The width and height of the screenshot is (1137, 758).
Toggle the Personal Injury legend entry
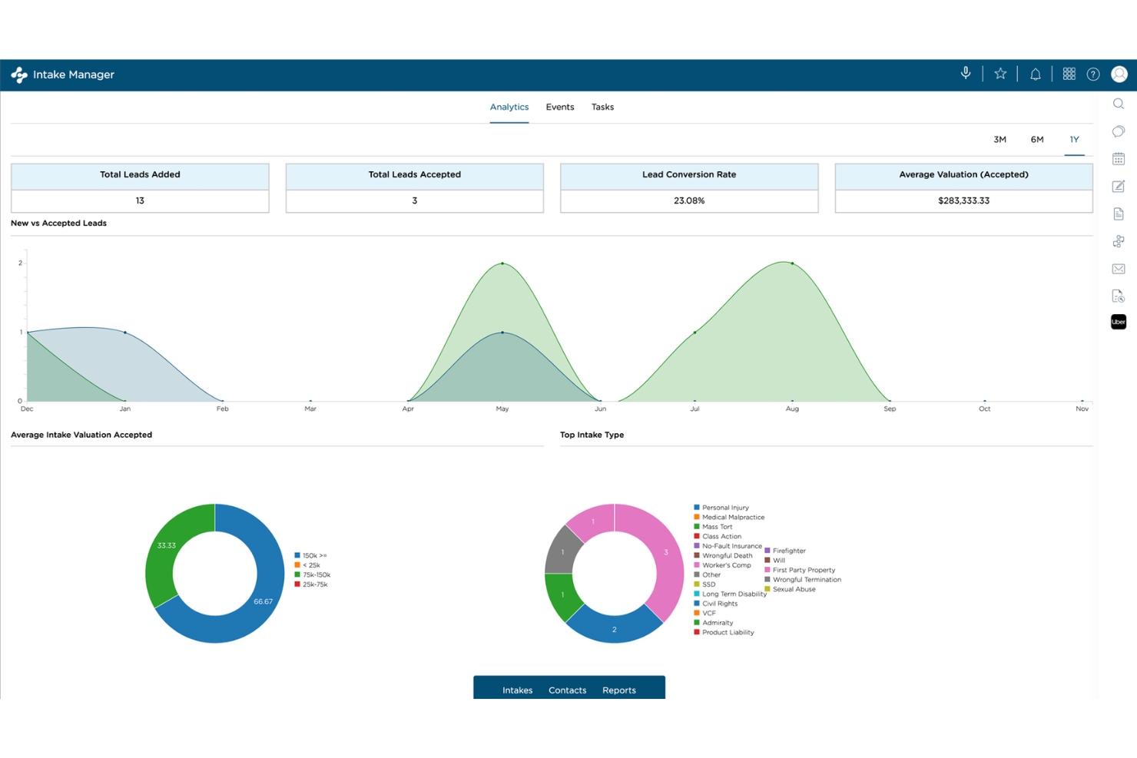(725, 508)
